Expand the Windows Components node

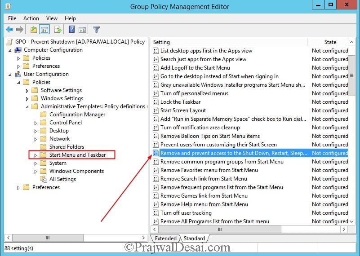tap(36, 172)
